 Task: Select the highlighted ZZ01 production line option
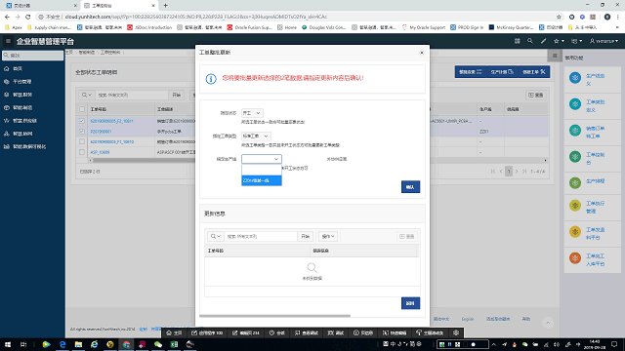pos(262,180)
